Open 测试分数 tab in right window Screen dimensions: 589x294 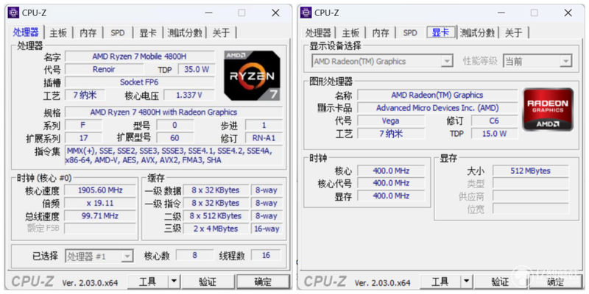pos(477,33)
